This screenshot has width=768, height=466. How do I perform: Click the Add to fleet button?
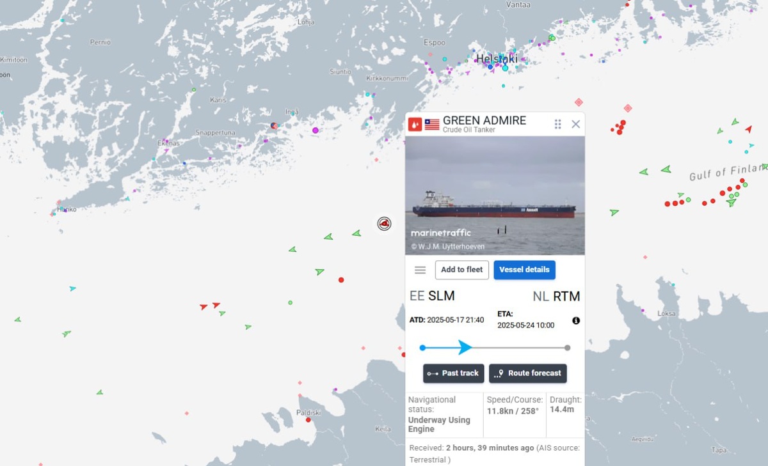click(462, 270)
